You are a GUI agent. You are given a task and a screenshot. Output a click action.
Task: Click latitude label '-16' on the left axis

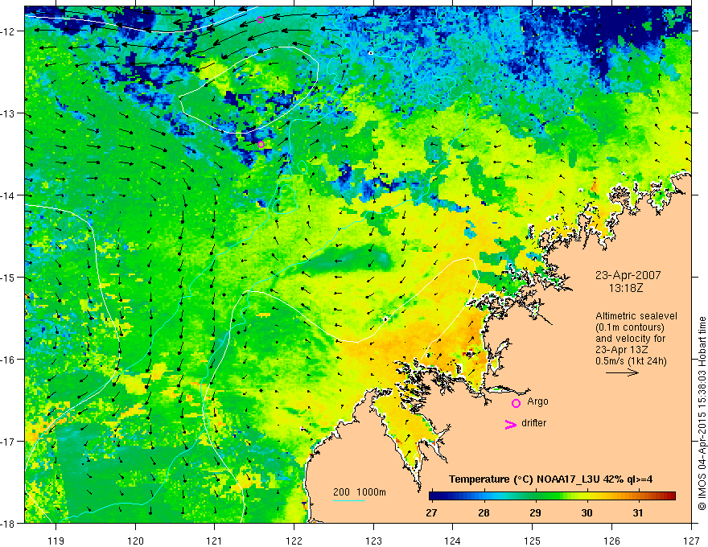coord(8,360)
